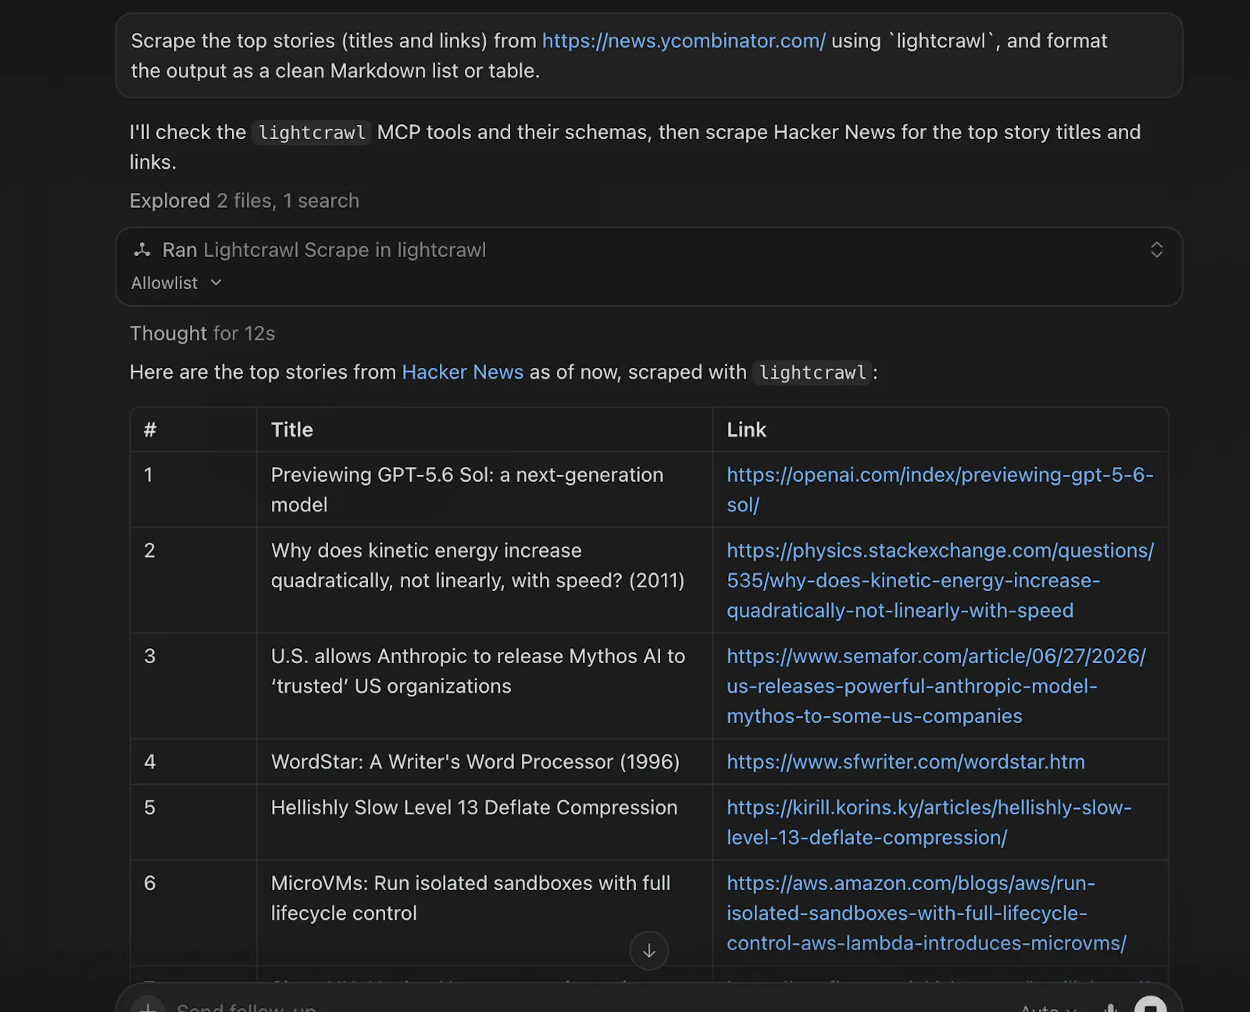The image size is (1250, 1012).
Task: Click the scroll-to-bottom arrow button
Action: coord(649,950)
